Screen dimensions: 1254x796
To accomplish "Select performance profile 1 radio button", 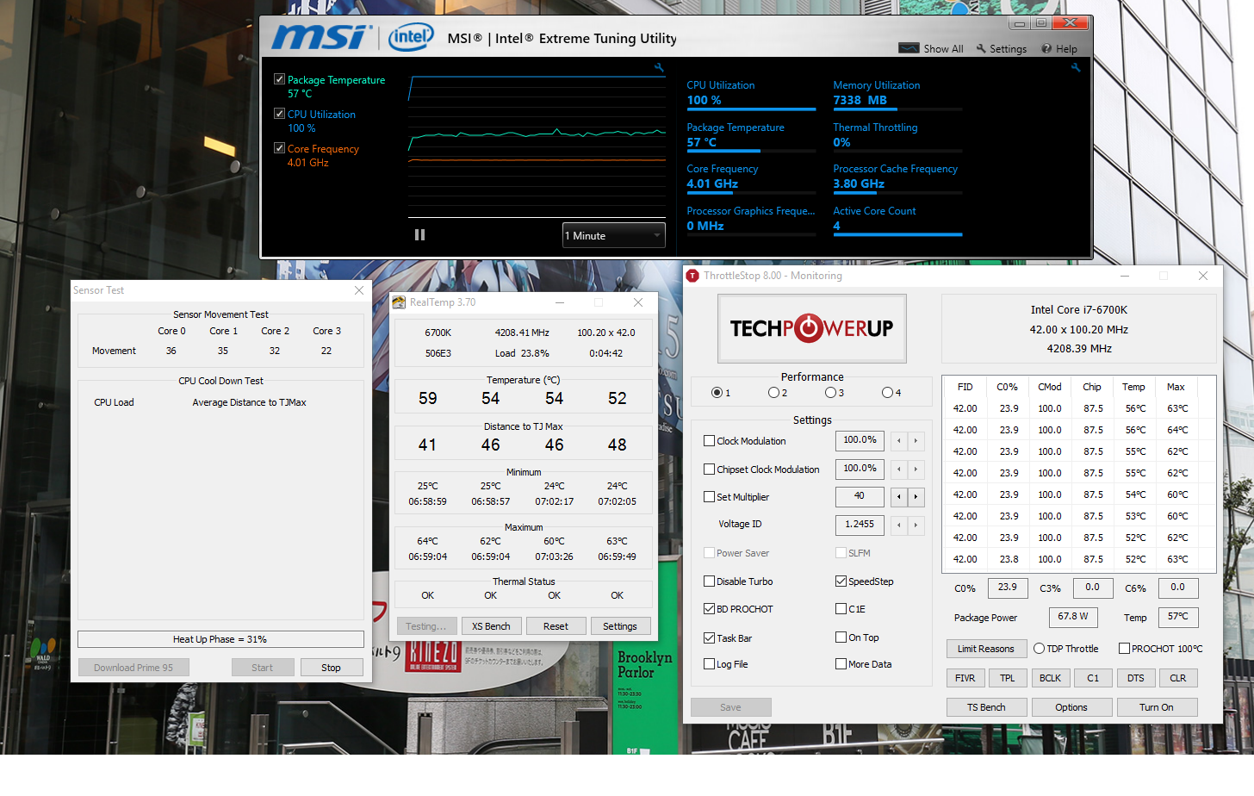I will click(717, 393).
